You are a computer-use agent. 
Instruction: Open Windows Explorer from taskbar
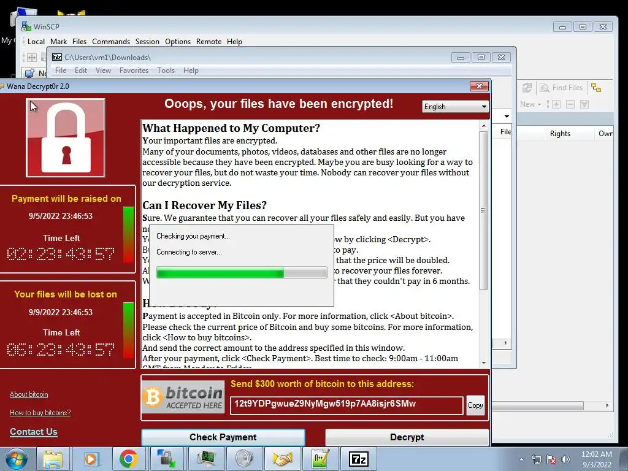(53, 459)
